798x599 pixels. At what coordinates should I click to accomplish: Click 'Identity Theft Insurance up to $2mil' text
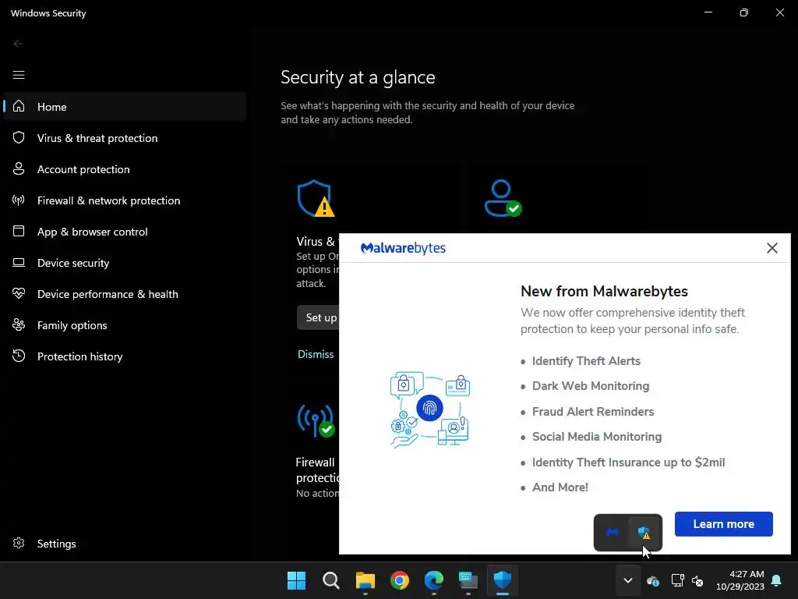[629, 462]
